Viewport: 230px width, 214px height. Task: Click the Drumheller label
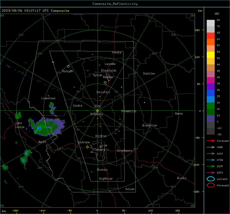pyautogui.click(x=150, y=125)
